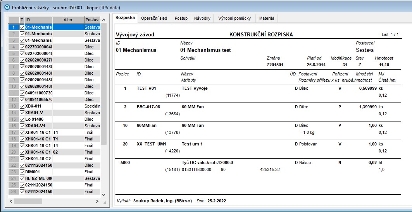Click the print date 25.2.2022
The height and width of the screenshot is (212, 412).
[x=217, y=201]
